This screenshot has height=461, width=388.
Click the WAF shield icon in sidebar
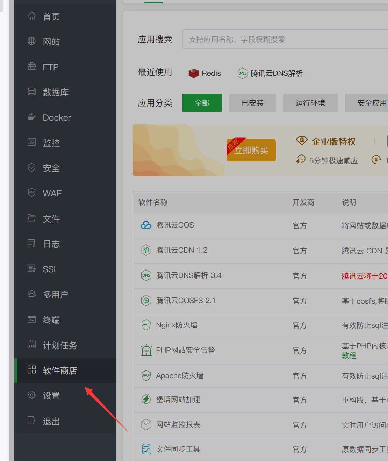point(31,193)
